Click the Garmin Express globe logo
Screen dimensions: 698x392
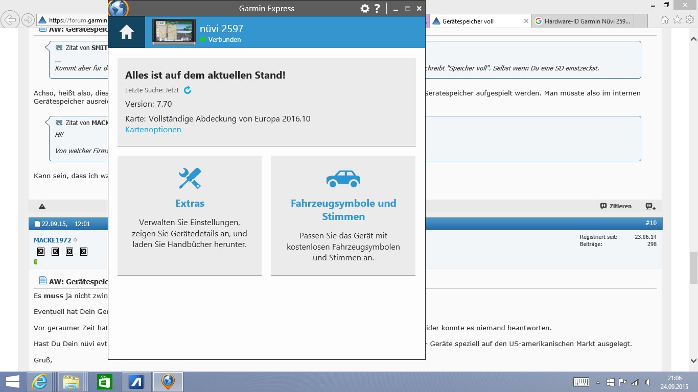[119, 8]
